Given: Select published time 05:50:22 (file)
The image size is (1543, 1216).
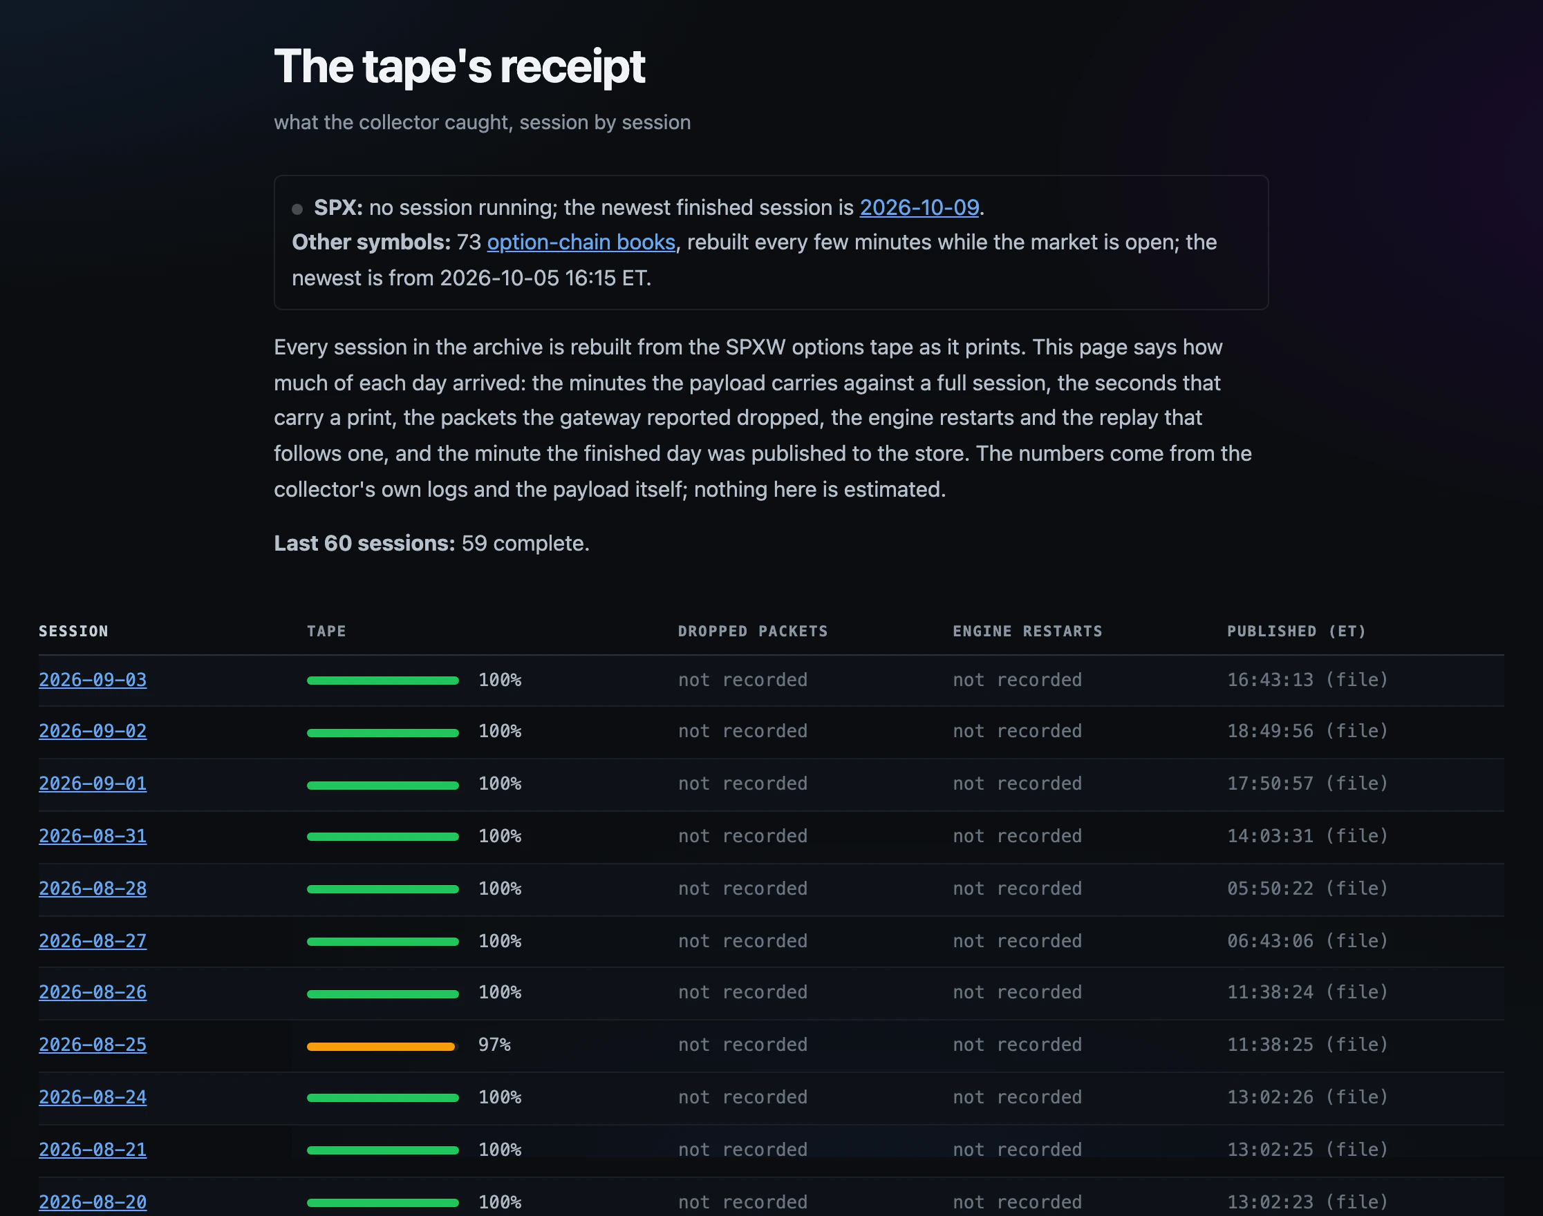Looking at the screenshot, I should point(1307,889).
